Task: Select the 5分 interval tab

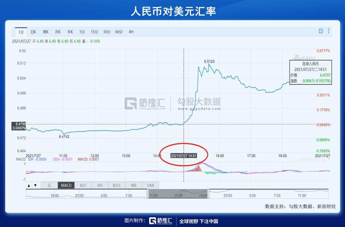Action: (82, 32)
